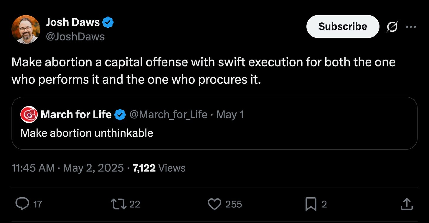Open the tweet options with the ellipsis

coord(411,26)
